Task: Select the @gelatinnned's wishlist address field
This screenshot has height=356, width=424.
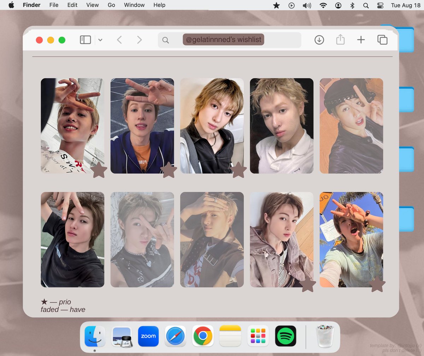Action: click(x=229, y=40)
